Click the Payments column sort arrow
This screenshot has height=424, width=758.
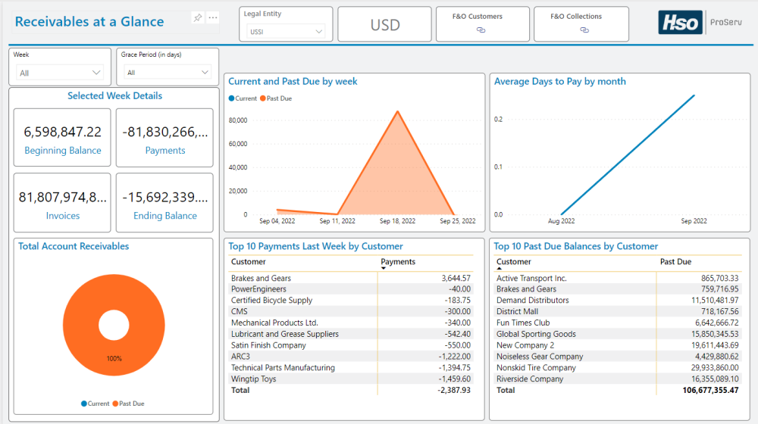384,268
